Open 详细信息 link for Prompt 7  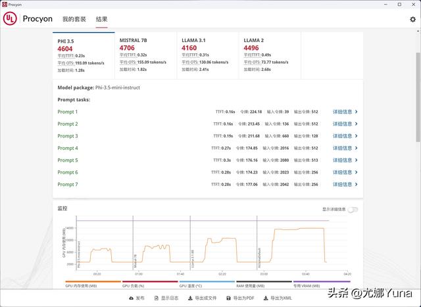click(342, 184)
